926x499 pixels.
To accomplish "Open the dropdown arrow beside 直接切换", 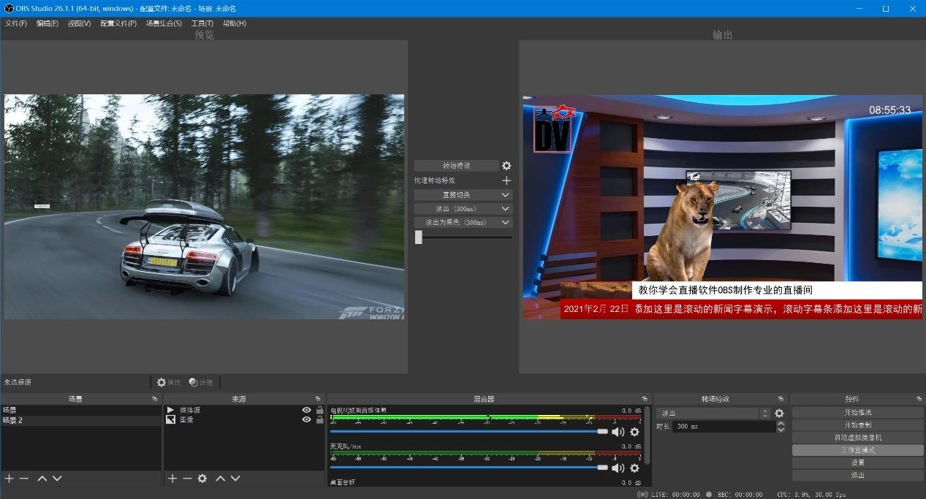I will (x=506, y=195).
